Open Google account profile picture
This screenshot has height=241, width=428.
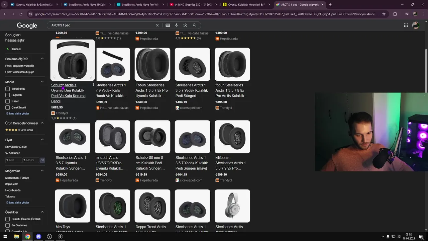[x=416, y=25]
